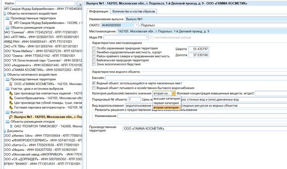Select ФГБНУ ВНИИЗ tree entry
This screenshot has width=287, height=169.
[x=42, y=164]
